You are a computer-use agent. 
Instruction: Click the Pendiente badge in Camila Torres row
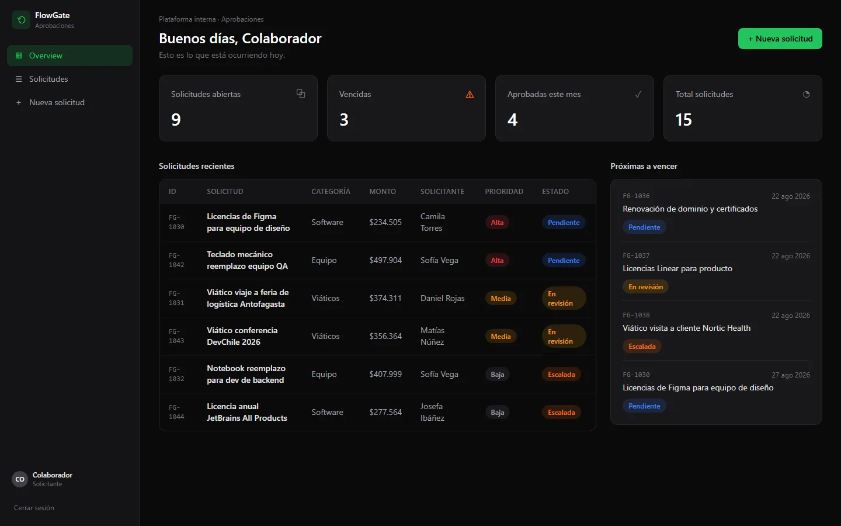[564, 223]
